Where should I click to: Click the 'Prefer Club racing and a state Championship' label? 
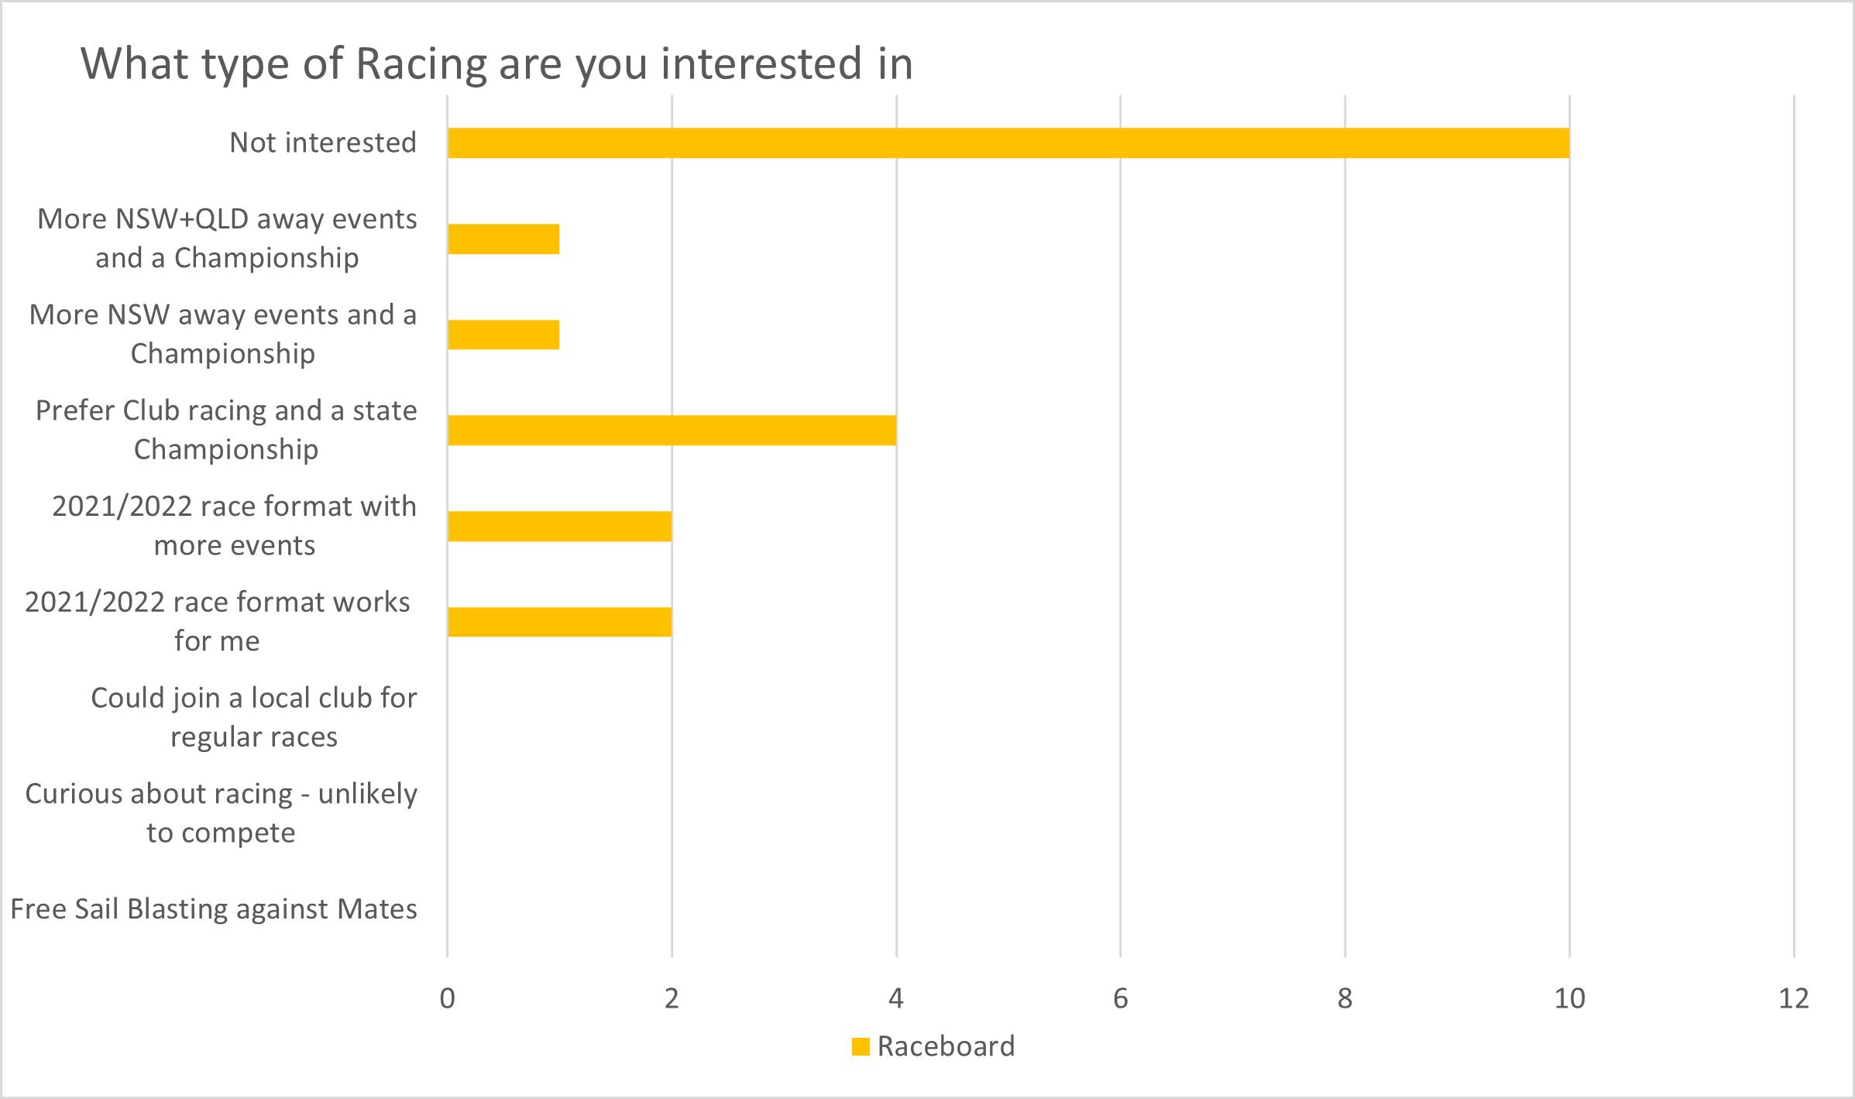[x=226, y=430]
